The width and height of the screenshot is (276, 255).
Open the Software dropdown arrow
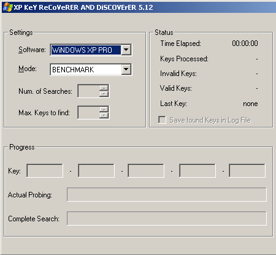(126, 50)
